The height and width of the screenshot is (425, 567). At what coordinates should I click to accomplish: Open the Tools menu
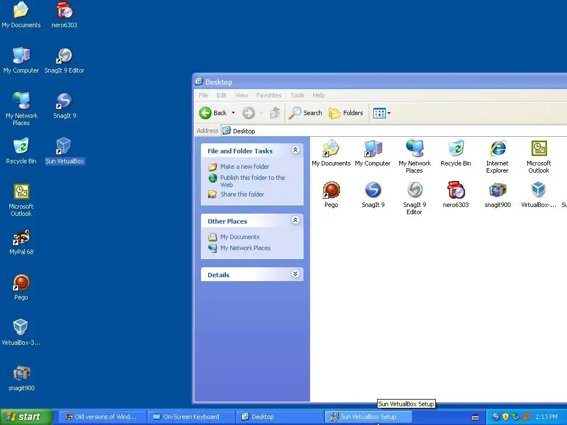[297, 95]
